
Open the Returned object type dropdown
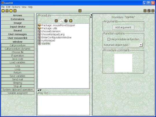pyautogui.click(x=141, y=45)
